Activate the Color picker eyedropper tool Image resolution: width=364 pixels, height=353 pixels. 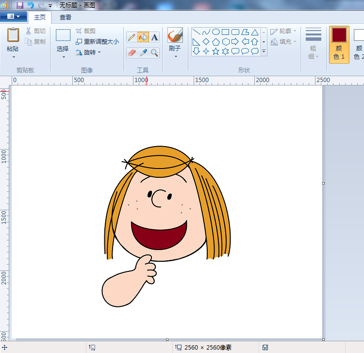pos(143,52)
